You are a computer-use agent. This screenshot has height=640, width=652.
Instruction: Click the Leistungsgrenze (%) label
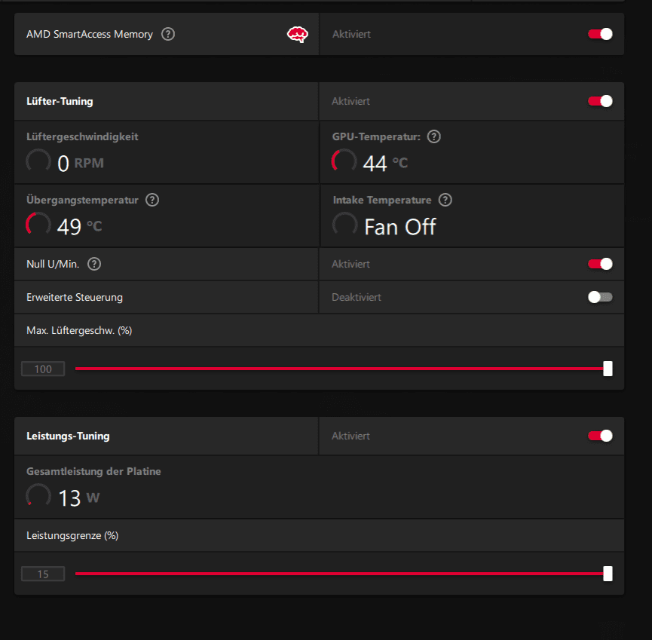point(72,536)
